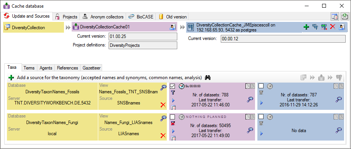The width and height of the screenshot is (351, 149).
Task: Click the clock icon in the 787 datasets panel
Action: pyautogui.click(x=270, y=86)
